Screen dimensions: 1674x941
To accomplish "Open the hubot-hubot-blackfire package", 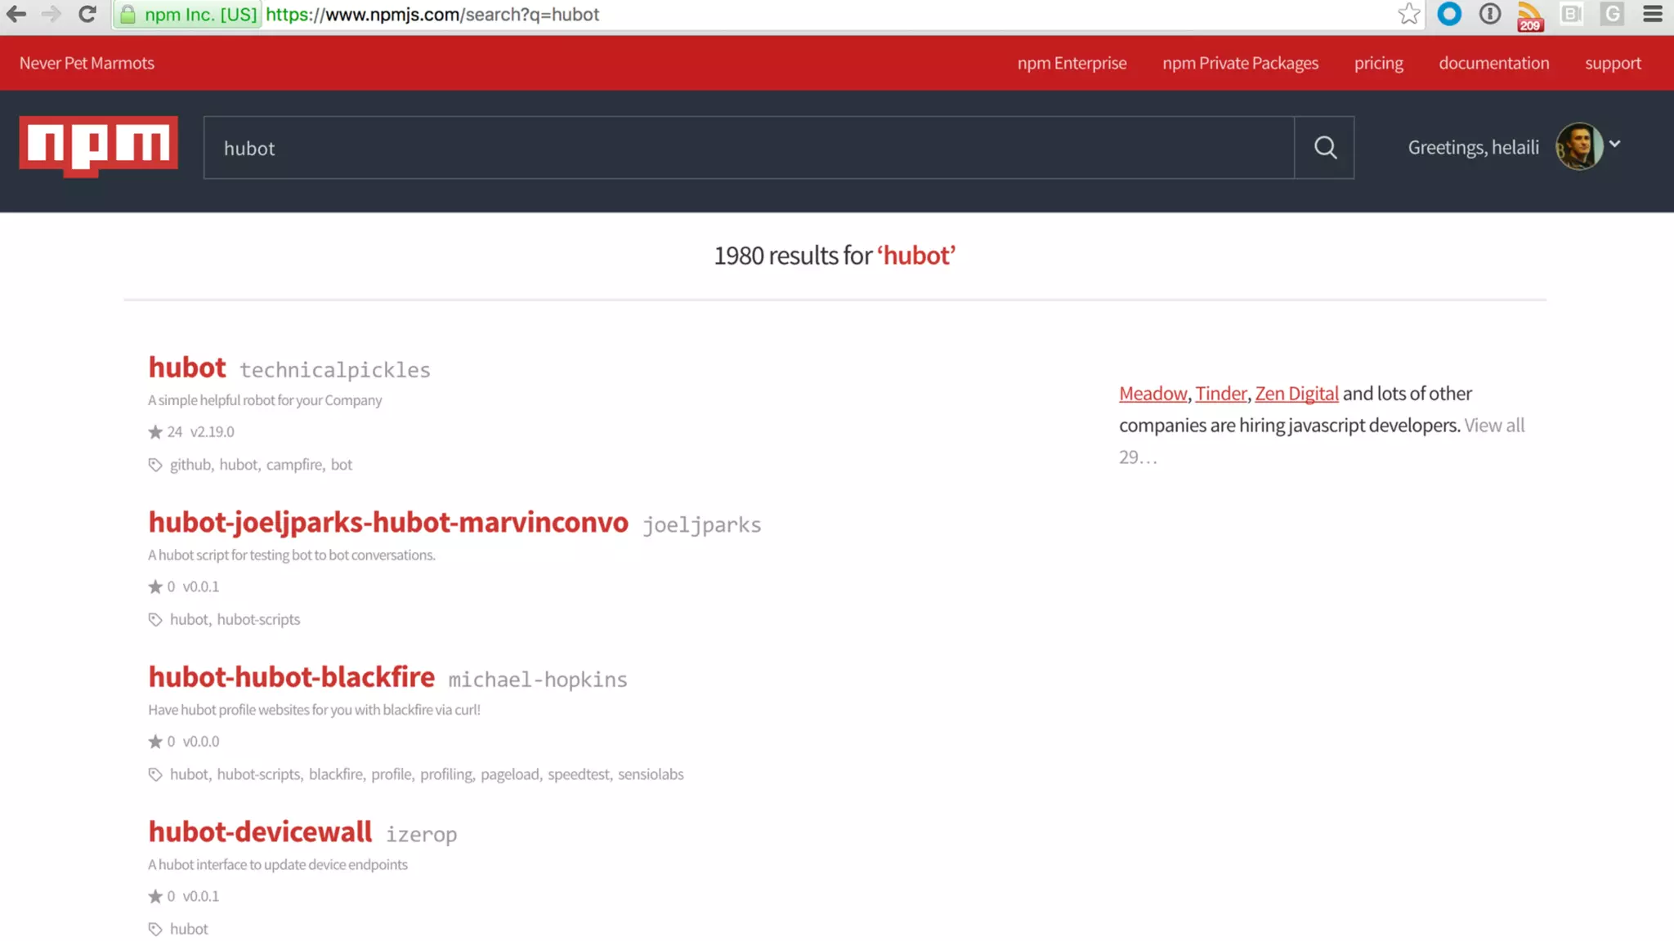I will (x=291, y=677).
